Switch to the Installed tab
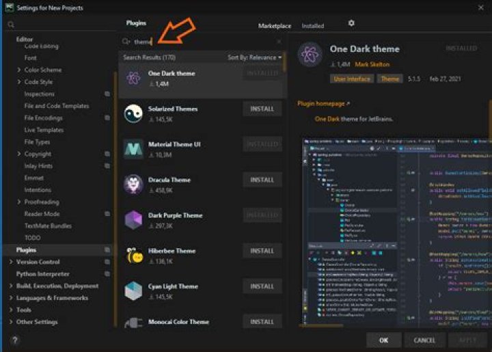The width and height of the screenshot is (492, 352). [x=313, y=26]
